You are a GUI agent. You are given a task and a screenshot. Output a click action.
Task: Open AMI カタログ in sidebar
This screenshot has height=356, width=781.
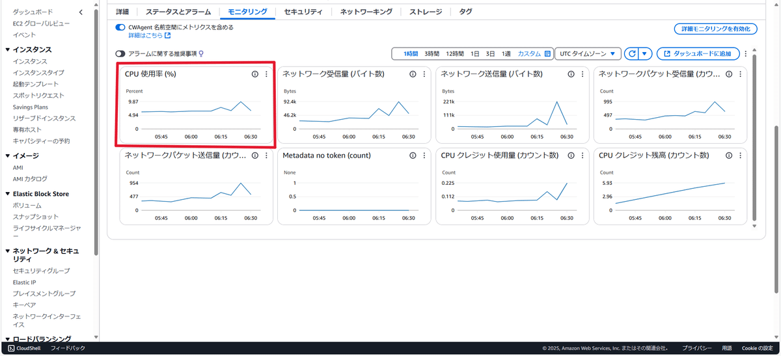click(30, 179)
